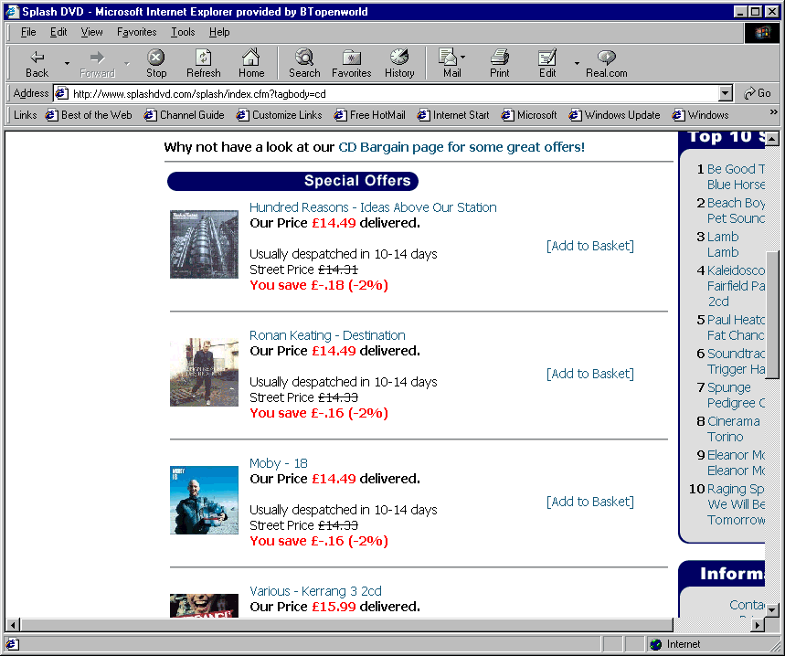Screen dimensions: 785x656
Task: Open the Channel Guide links bar shortcut
Action: click(184, 115)
